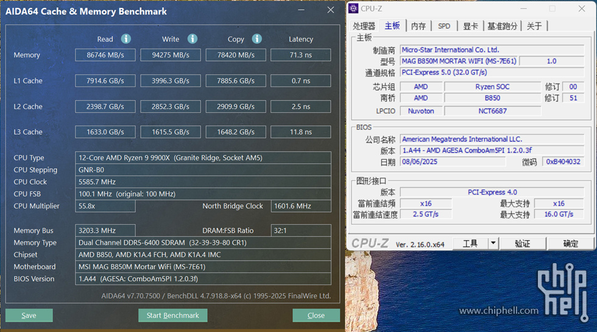Viewport: 597px width, 332px height.
Task: Open the 内存 tab in CPU-Z
Action: click(419, 26)
